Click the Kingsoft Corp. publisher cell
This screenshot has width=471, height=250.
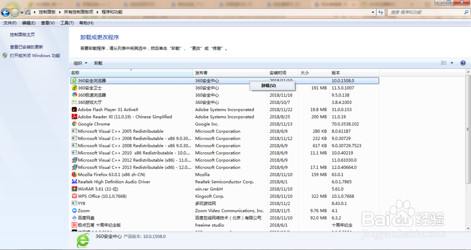(210, 196)
